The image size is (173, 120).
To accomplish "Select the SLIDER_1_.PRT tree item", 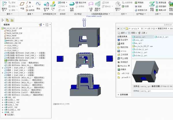I will pyautogui.click(x=12, y=100).
